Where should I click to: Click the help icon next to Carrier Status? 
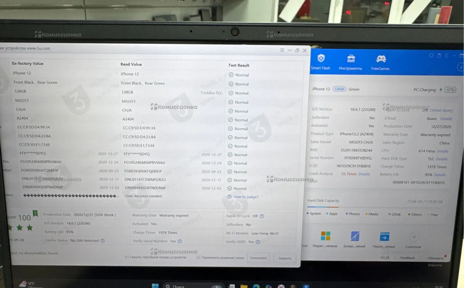pos(103,241)
